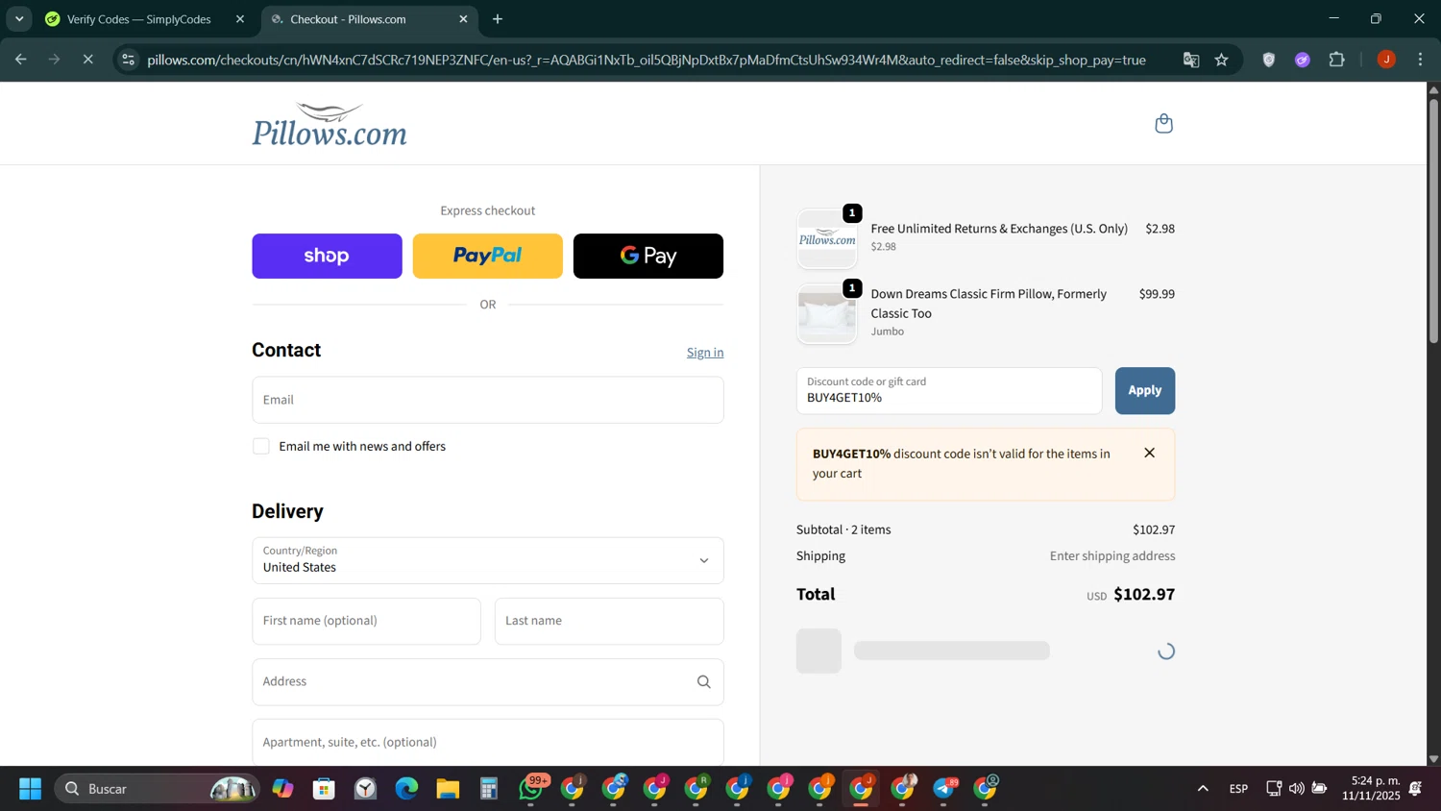This screenshot has height=811, width=1441.
Task: Open Copilot from the taskbar
Action: click(x=282, y=789)
